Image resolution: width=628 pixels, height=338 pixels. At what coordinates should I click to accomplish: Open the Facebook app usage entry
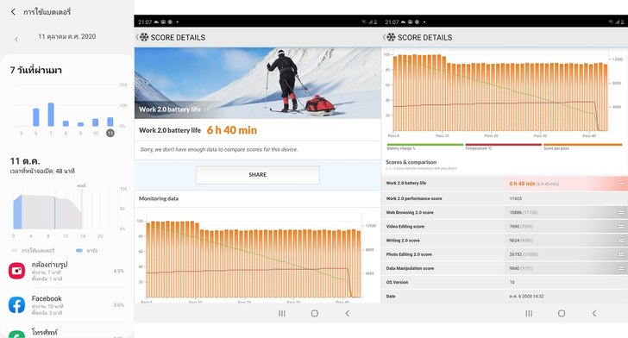(66, 304)
